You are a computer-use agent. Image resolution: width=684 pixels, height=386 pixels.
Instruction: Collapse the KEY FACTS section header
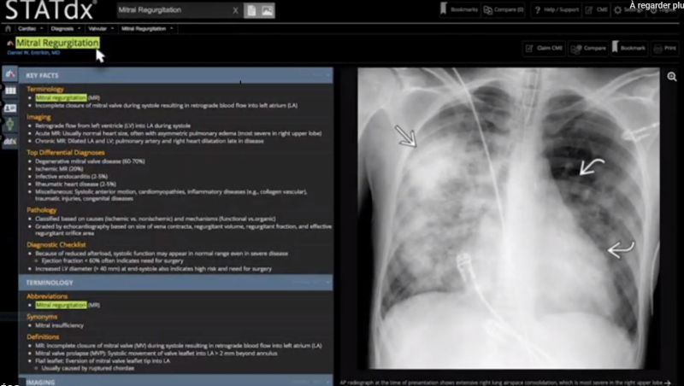click(x=175, y=75)
